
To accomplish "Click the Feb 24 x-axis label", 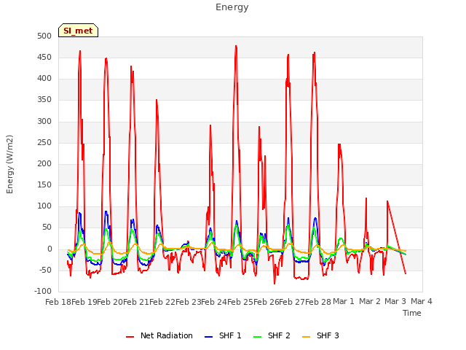I will (214, 302).
